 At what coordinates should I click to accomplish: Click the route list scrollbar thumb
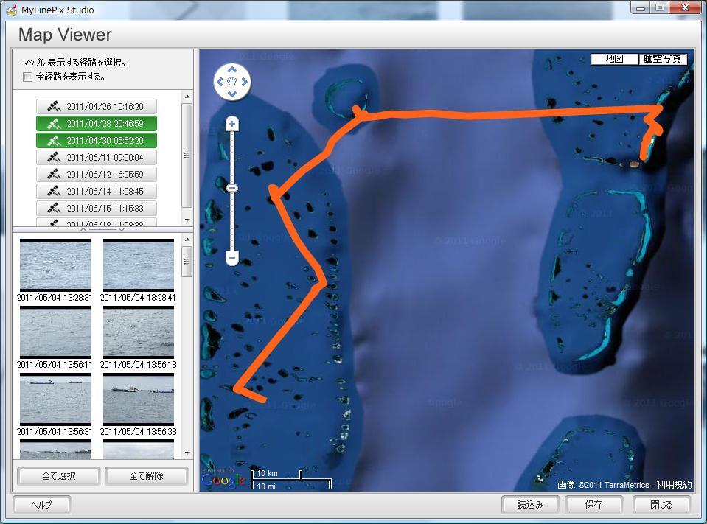tap(187, 156)
